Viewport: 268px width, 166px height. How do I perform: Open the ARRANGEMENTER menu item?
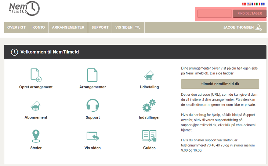pos(68,27)
